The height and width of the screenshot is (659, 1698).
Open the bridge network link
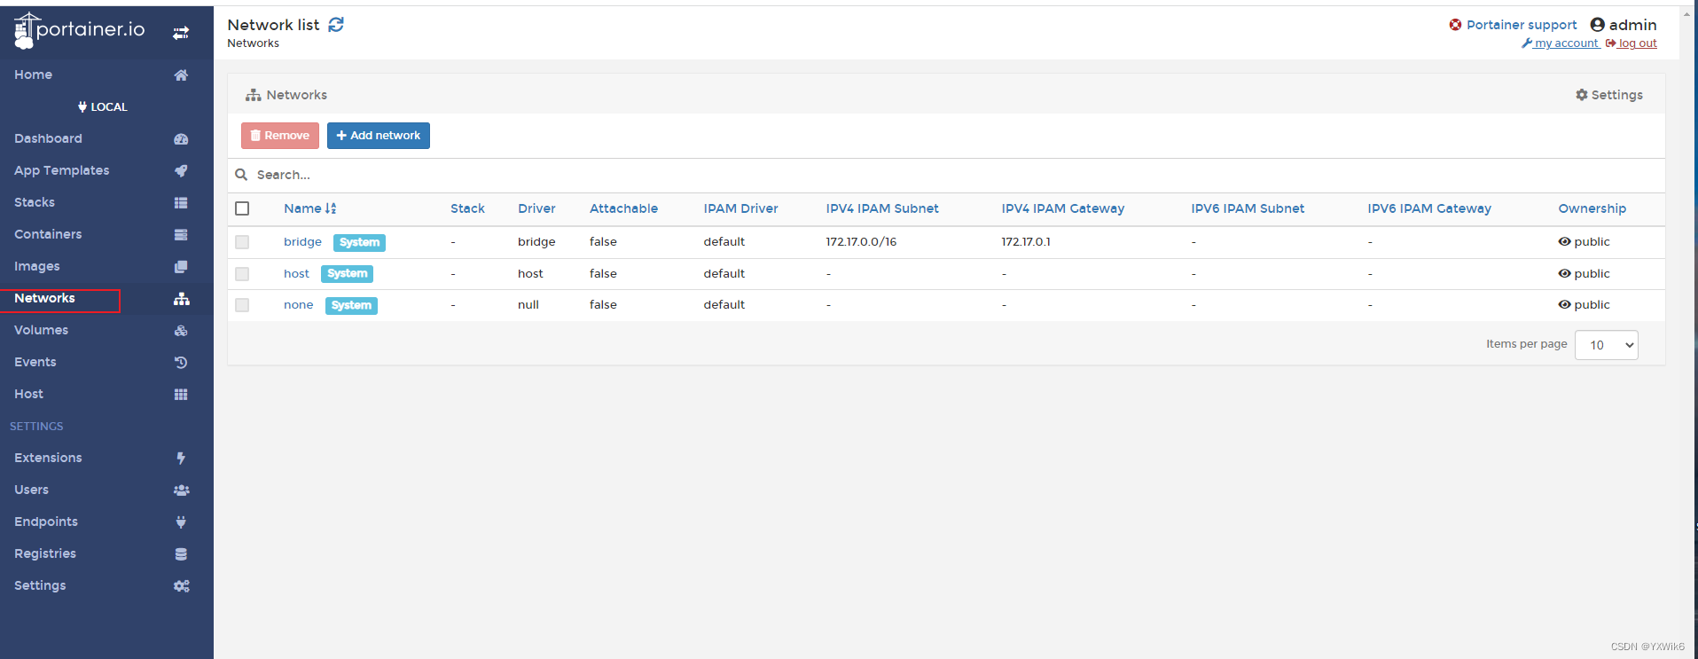pyautogui.click(x=302, y=242)
